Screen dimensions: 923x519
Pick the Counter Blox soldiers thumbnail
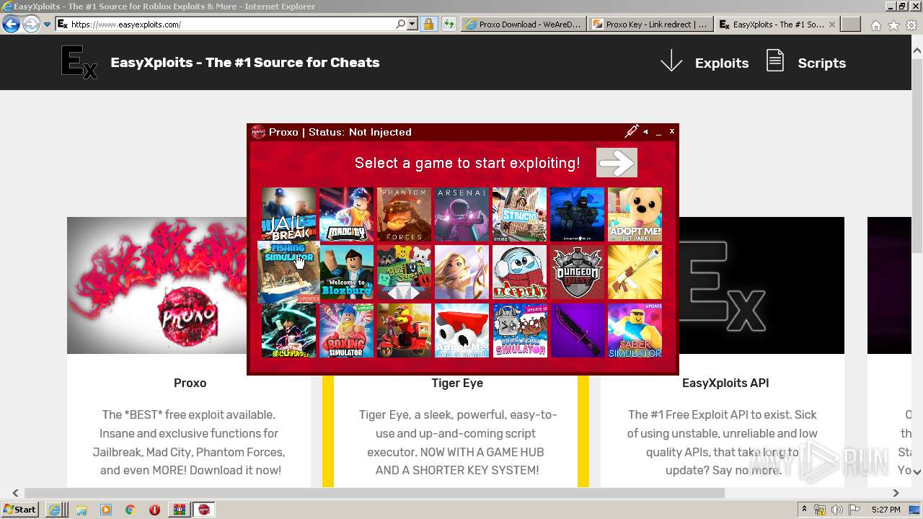coord(577,214)
